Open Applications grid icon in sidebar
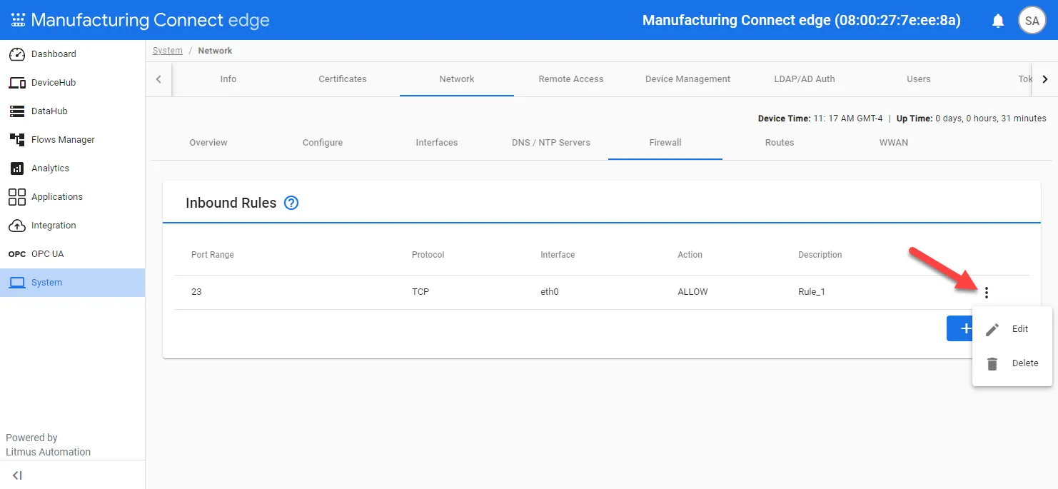The height and width of the screenshot is (489, 1058). coord(17,197)
